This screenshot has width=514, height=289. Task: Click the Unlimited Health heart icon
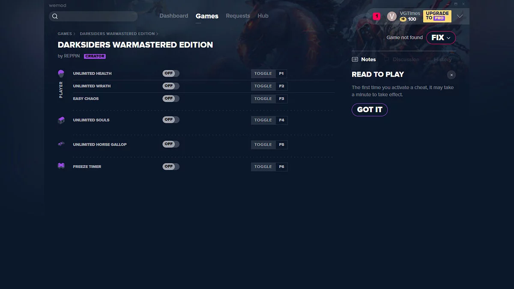[x=61, y=73]
